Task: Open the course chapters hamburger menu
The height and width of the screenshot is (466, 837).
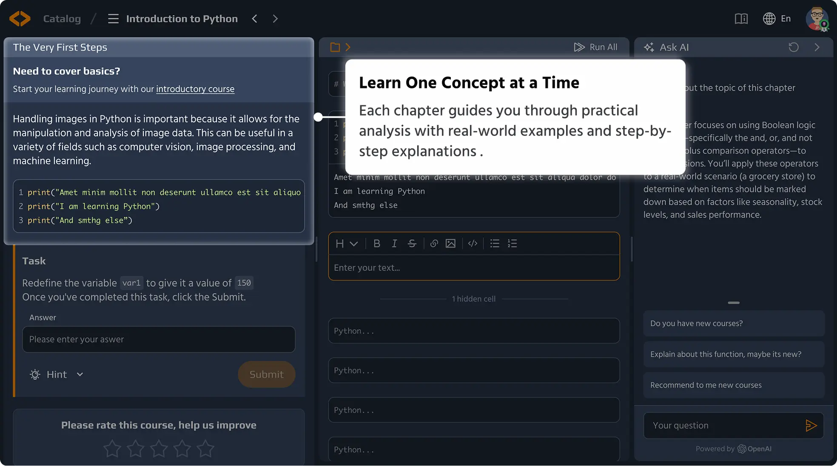Action: 113,19
